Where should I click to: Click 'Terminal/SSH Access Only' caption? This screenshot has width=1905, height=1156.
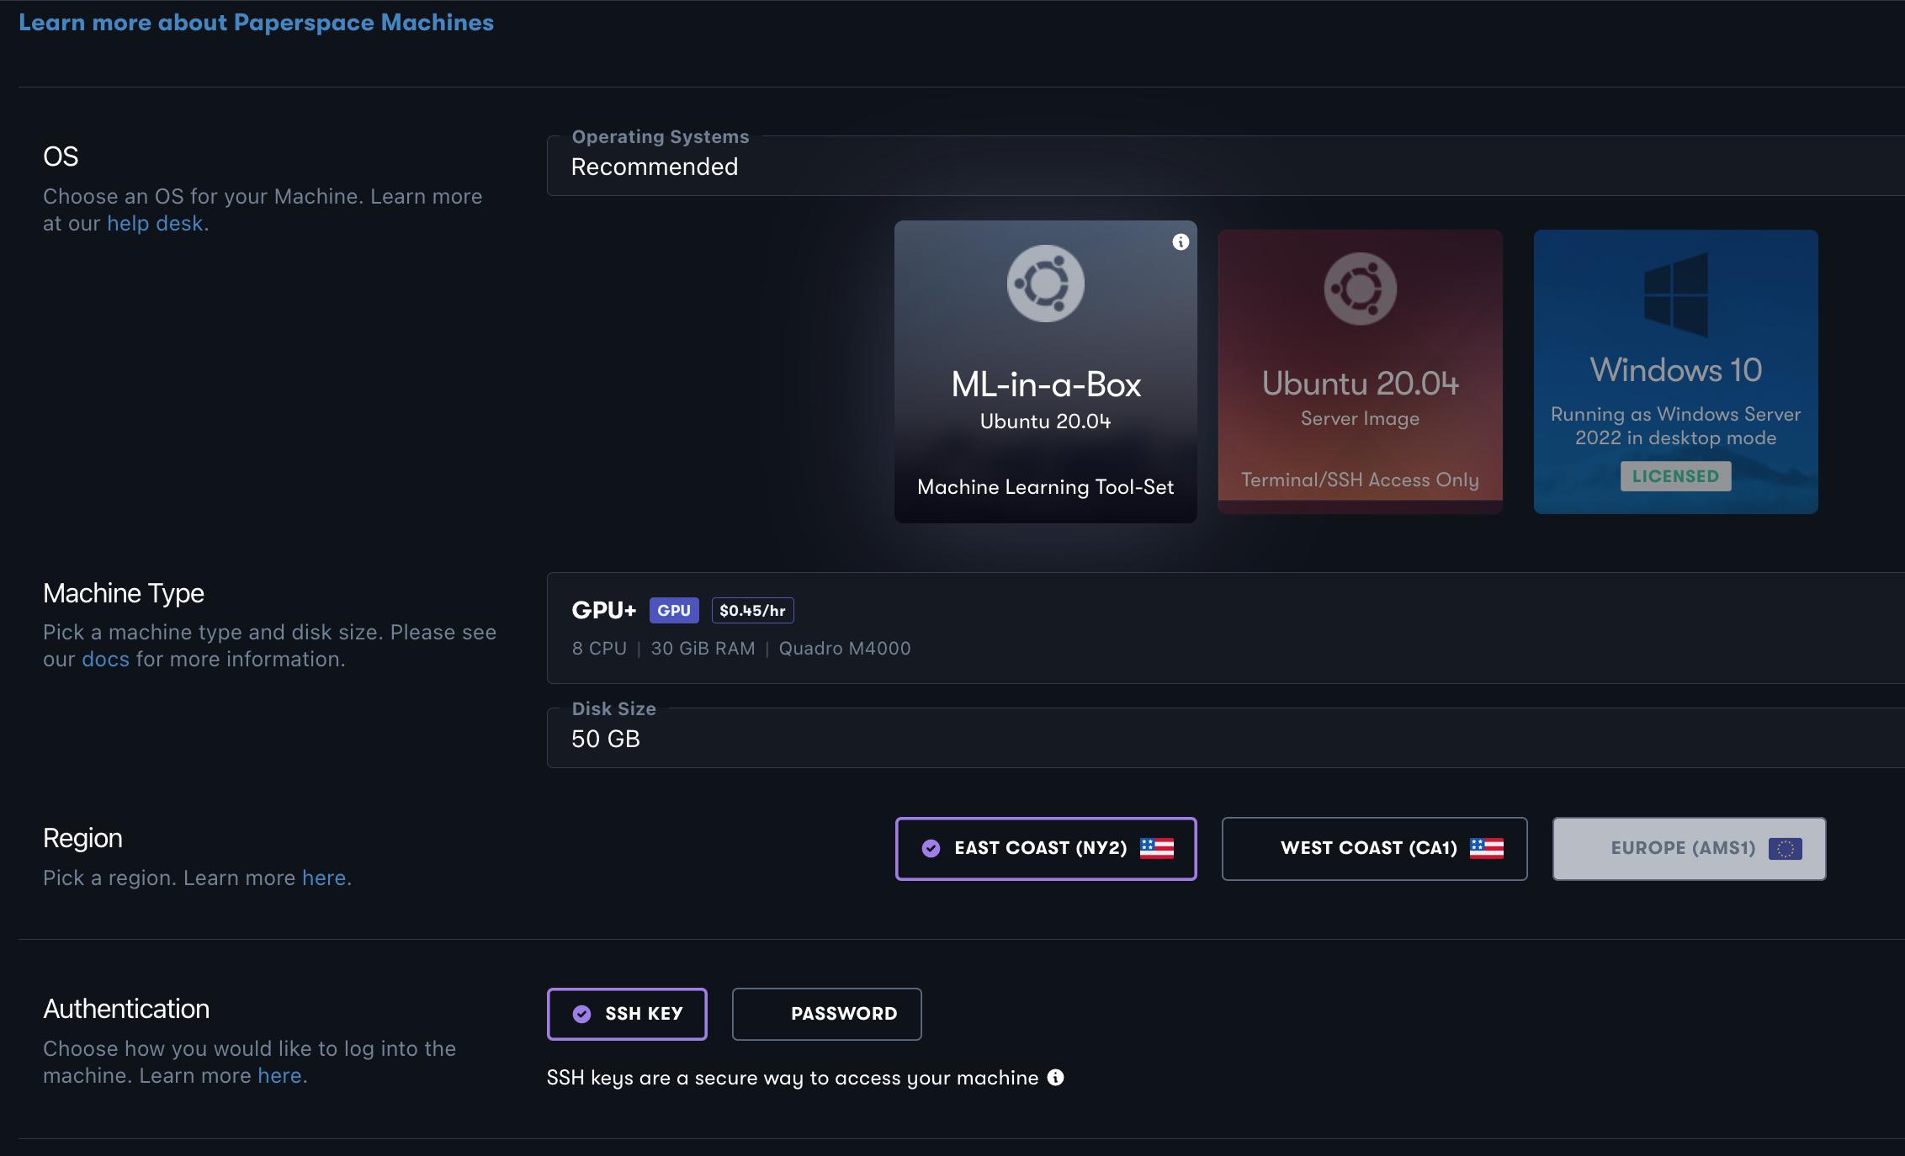1360,480
